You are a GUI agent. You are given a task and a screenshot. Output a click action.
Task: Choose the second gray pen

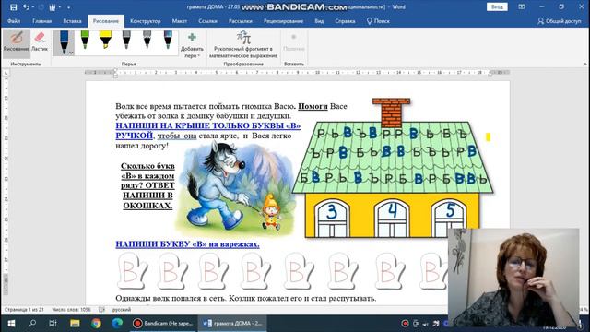147,40
